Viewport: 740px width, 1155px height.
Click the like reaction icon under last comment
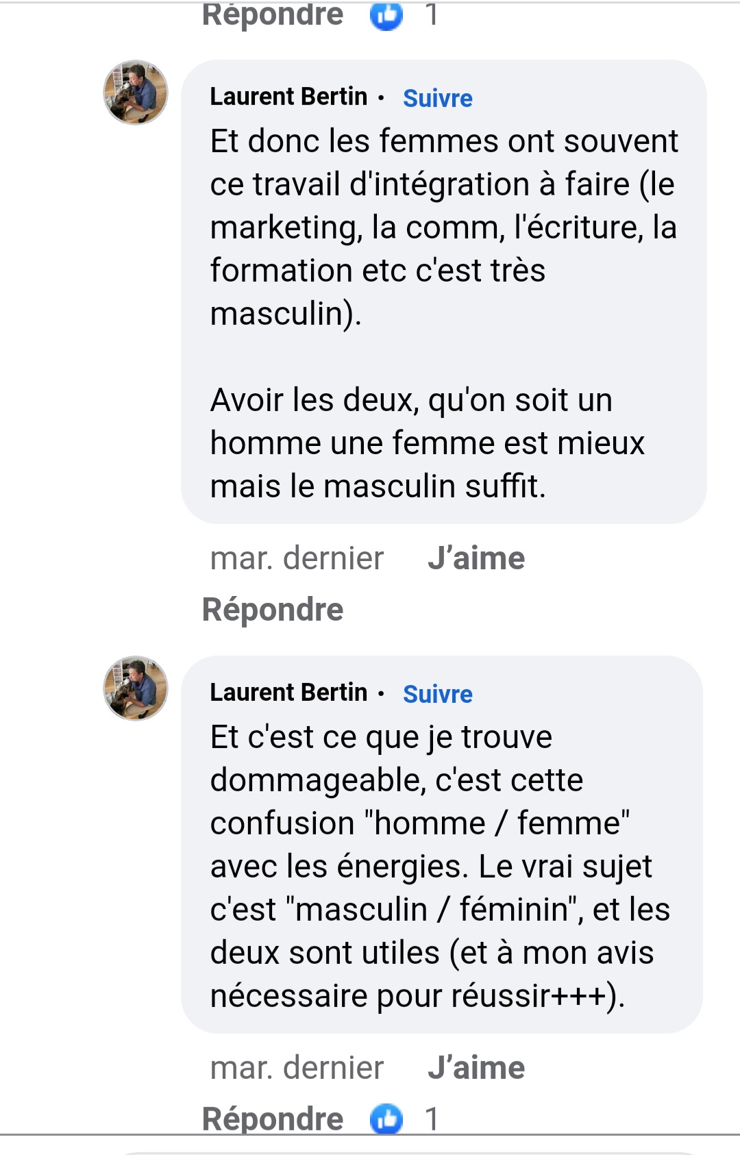386,1119
